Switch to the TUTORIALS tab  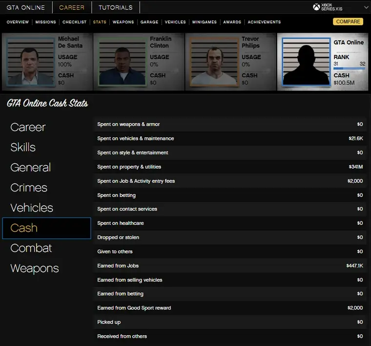coord(115,7)
